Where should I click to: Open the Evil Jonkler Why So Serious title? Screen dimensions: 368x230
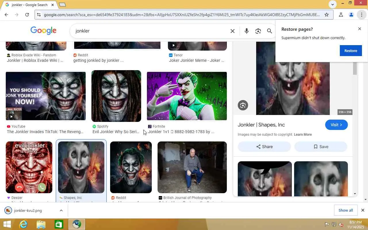(x=116, y=132)
